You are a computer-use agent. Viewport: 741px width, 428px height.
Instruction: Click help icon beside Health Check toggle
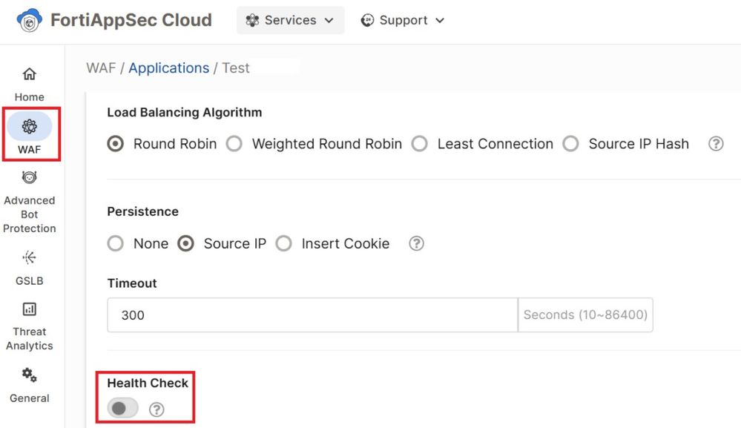tap(157, 409)
